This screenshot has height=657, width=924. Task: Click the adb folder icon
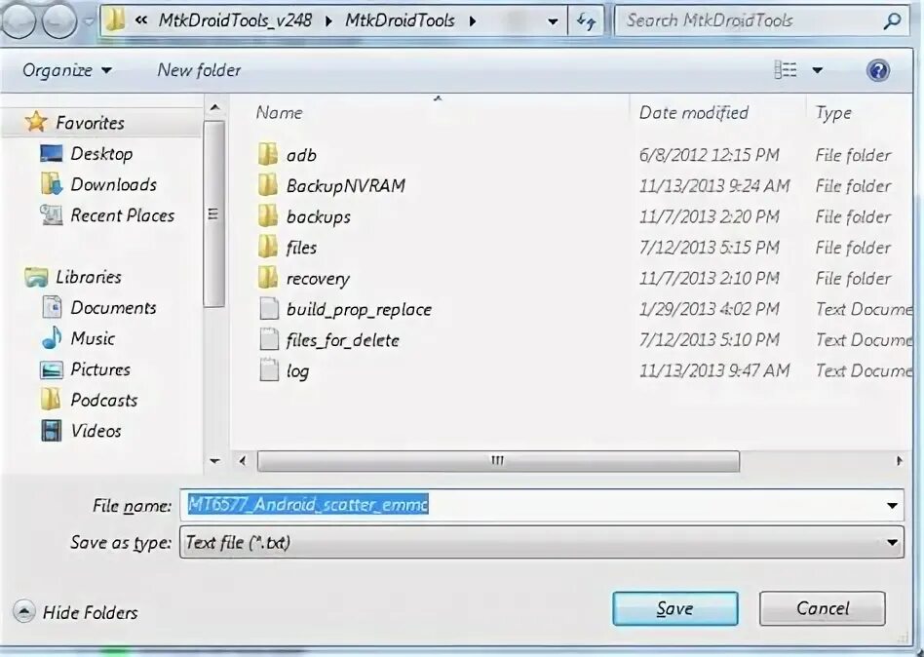(268, 154)
